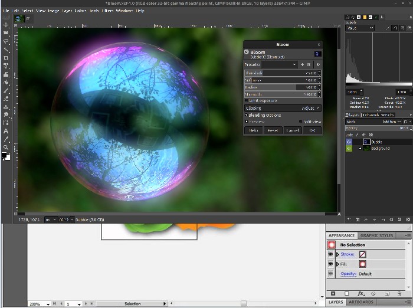The height and width of the screenshot is (308, 413).
Task: Open the Colors menu
Action: [80, 11]
